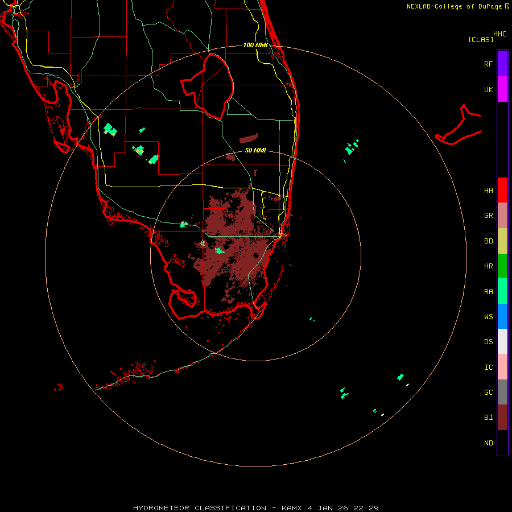Click the HA red legend swatch
Viewport: 512px width, 512px height.
click(x=502, y=190)
